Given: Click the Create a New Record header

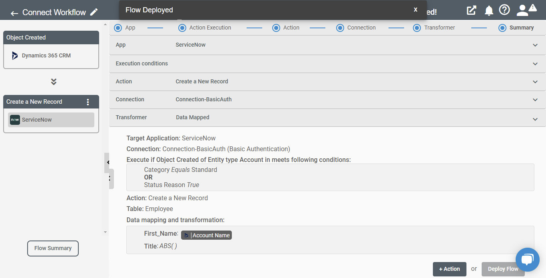Looking at the screenshot, I should [51, 102].
